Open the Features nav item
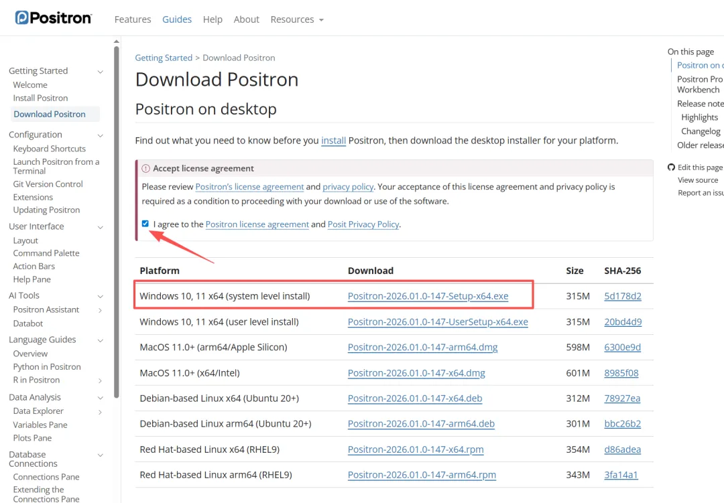724x503 pixels. [133, 19]
